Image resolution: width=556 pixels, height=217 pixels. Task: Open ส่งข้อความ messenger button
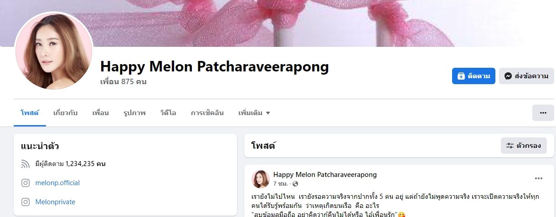(526, 76)
